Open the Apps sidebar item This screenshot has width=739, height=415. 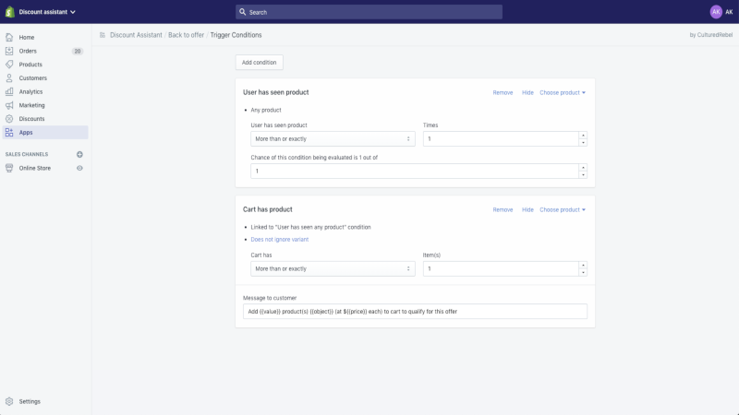tap(44, 133)
